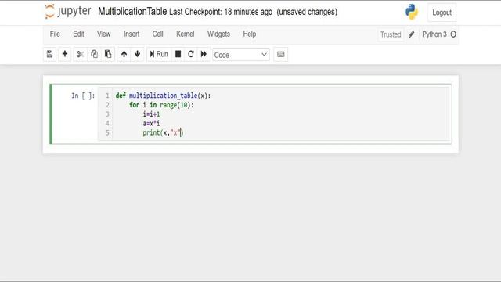The height and width of the screenshot is (282, 501).
Task: Click the i=i+1 code line
Action: tap(151, 114)
